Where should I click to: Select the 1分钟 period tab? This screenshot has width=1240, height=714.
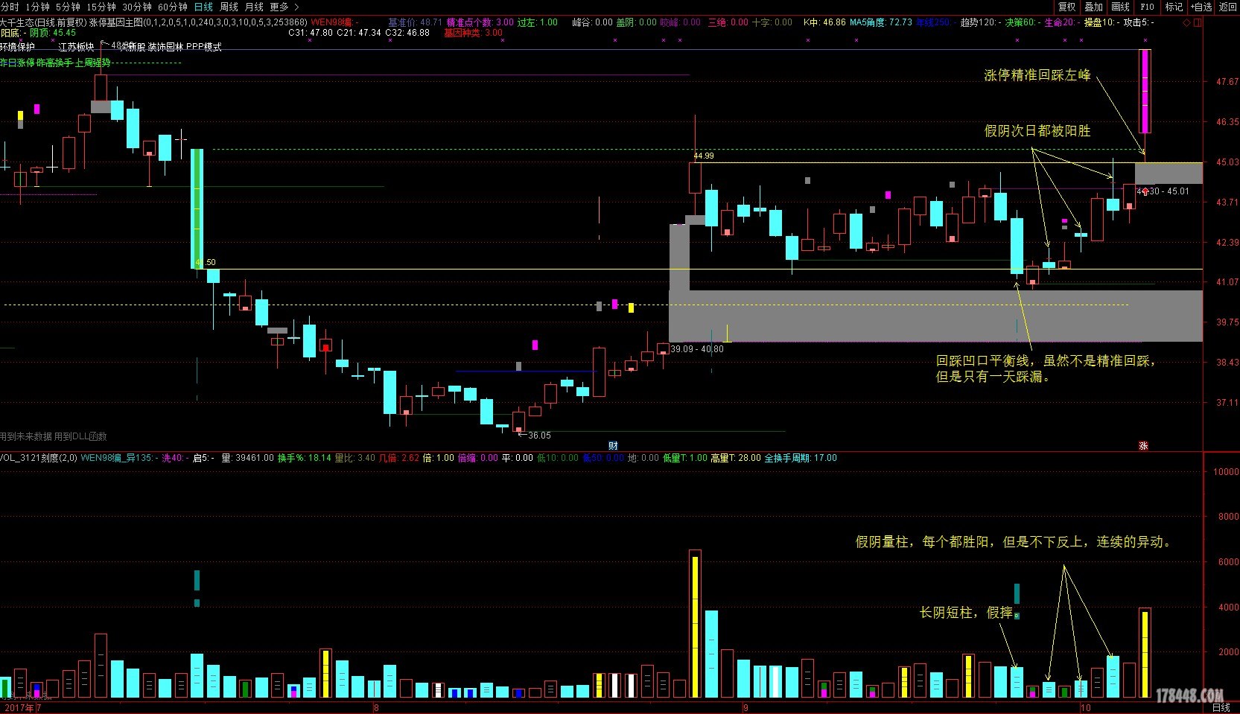(x=37, y=7)
